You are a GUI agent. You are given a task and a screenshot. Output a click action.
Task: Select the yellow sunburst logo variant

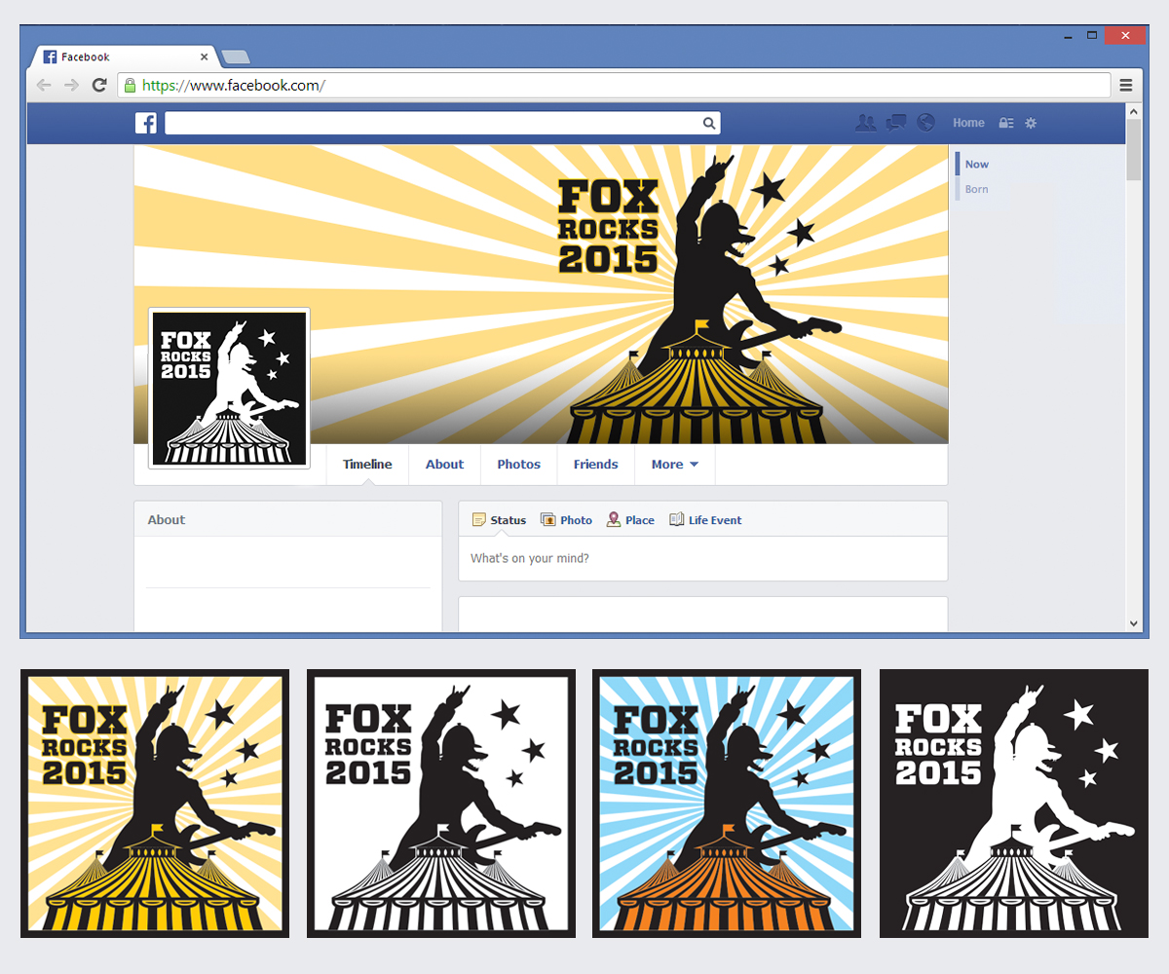(x=155, y=804)
